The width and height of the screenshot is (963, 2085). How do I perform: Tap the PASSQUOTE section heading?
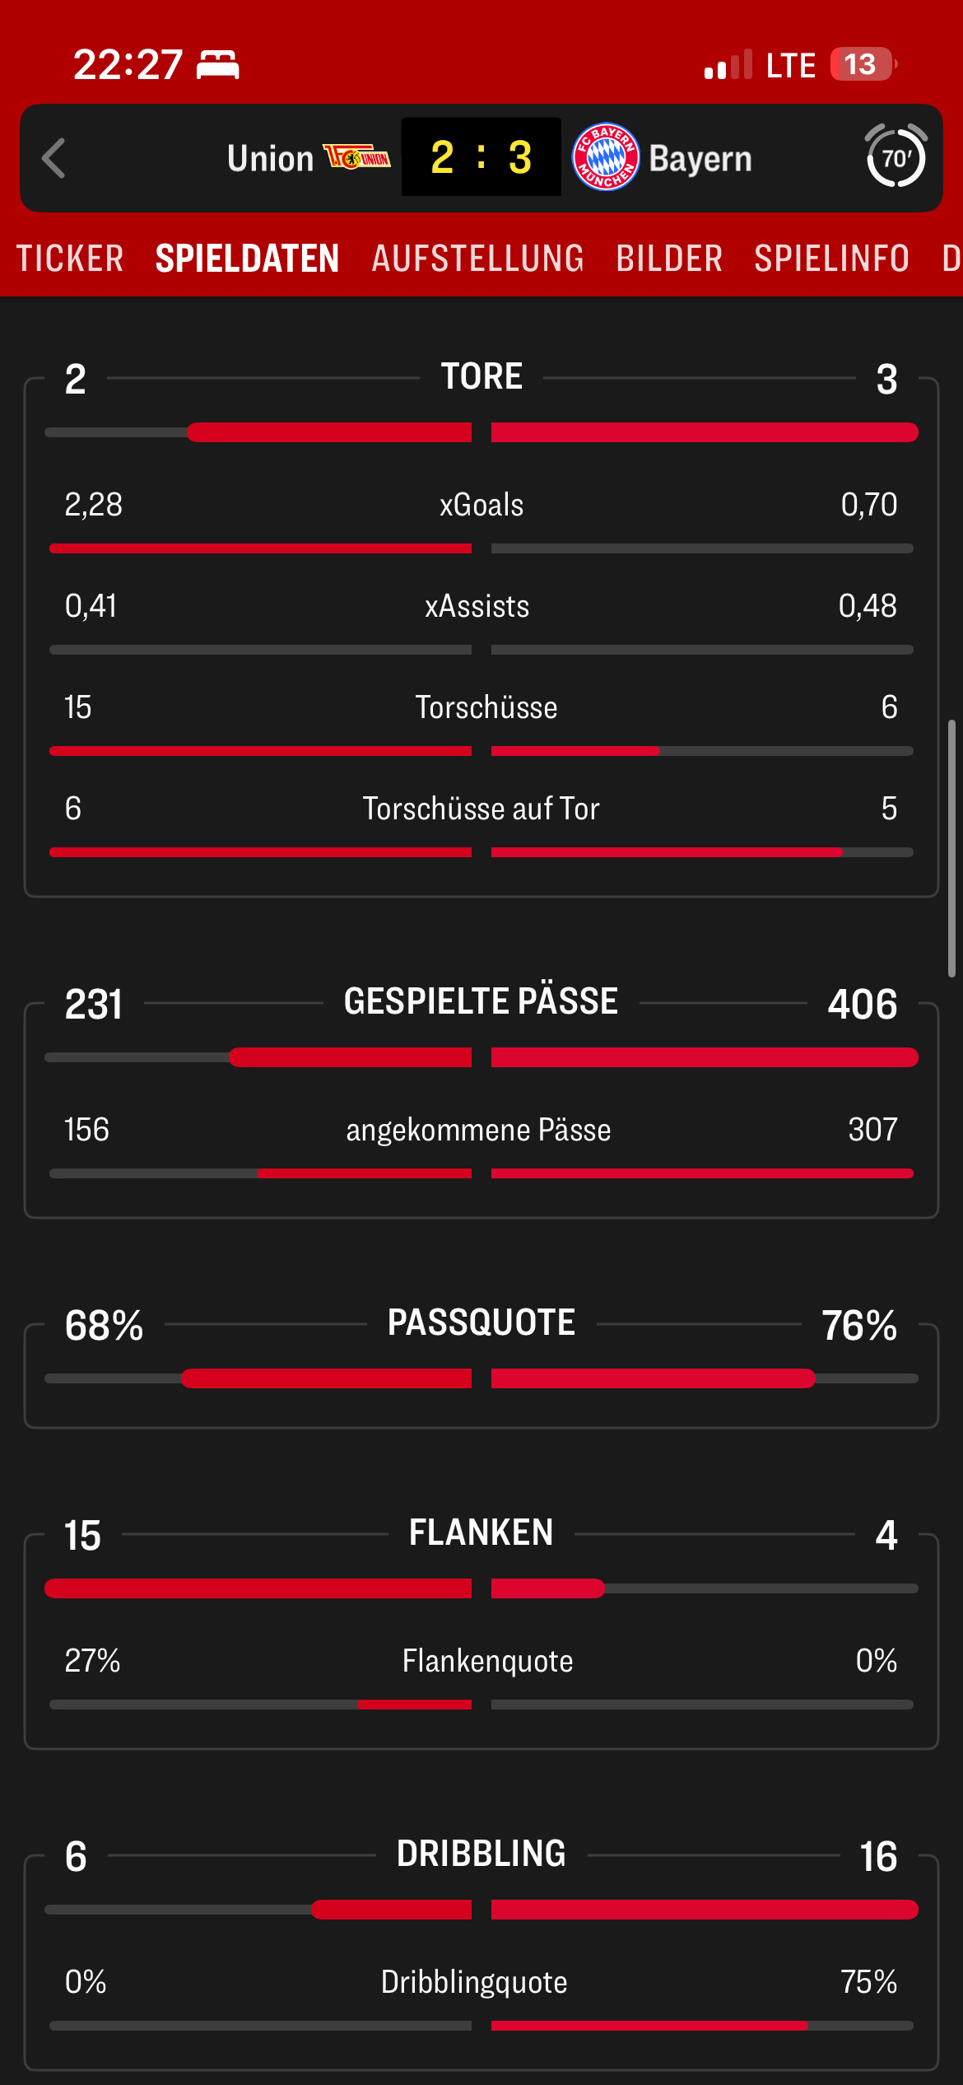[x=481, y=1322]
